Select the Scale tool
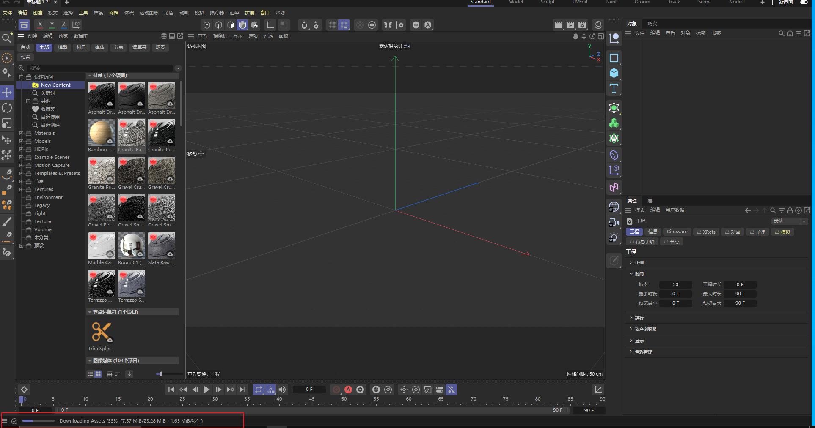 coord(7,123)
